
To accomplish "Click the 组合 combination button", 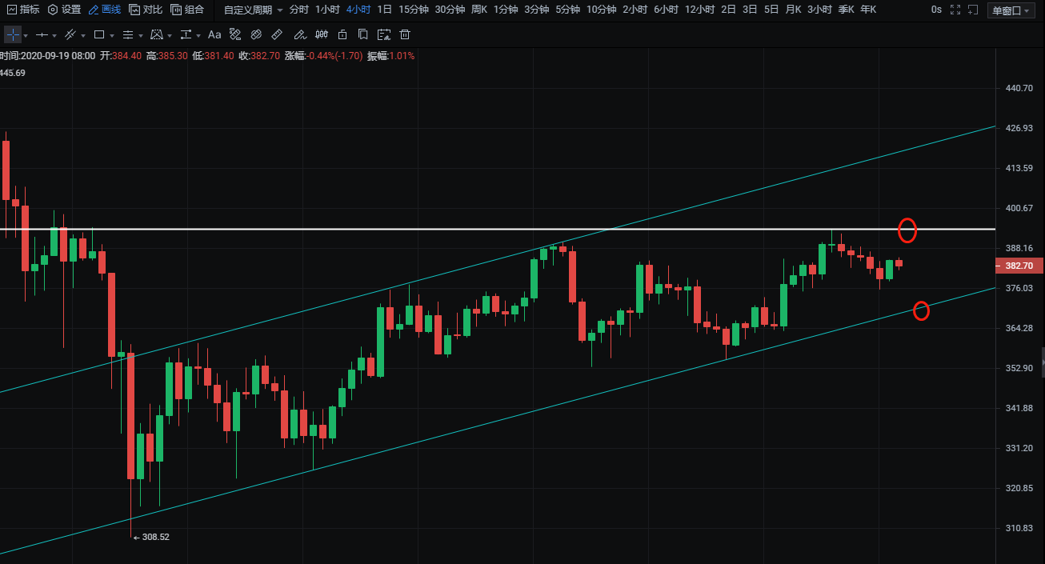I will point(187,10).
